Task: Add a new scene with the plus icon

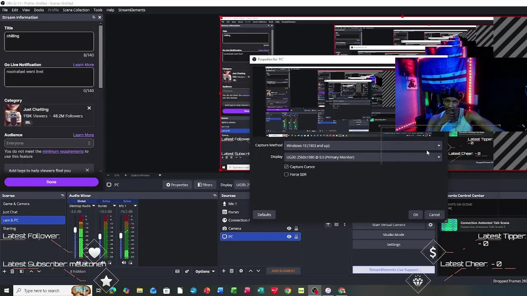Action: tap(5, 271)
